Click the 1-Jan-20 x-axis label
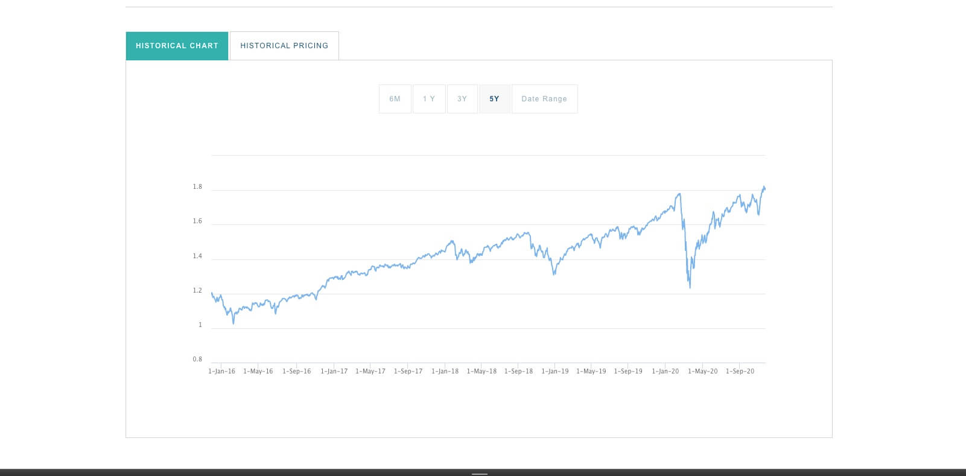 click(x=666, y=372)
